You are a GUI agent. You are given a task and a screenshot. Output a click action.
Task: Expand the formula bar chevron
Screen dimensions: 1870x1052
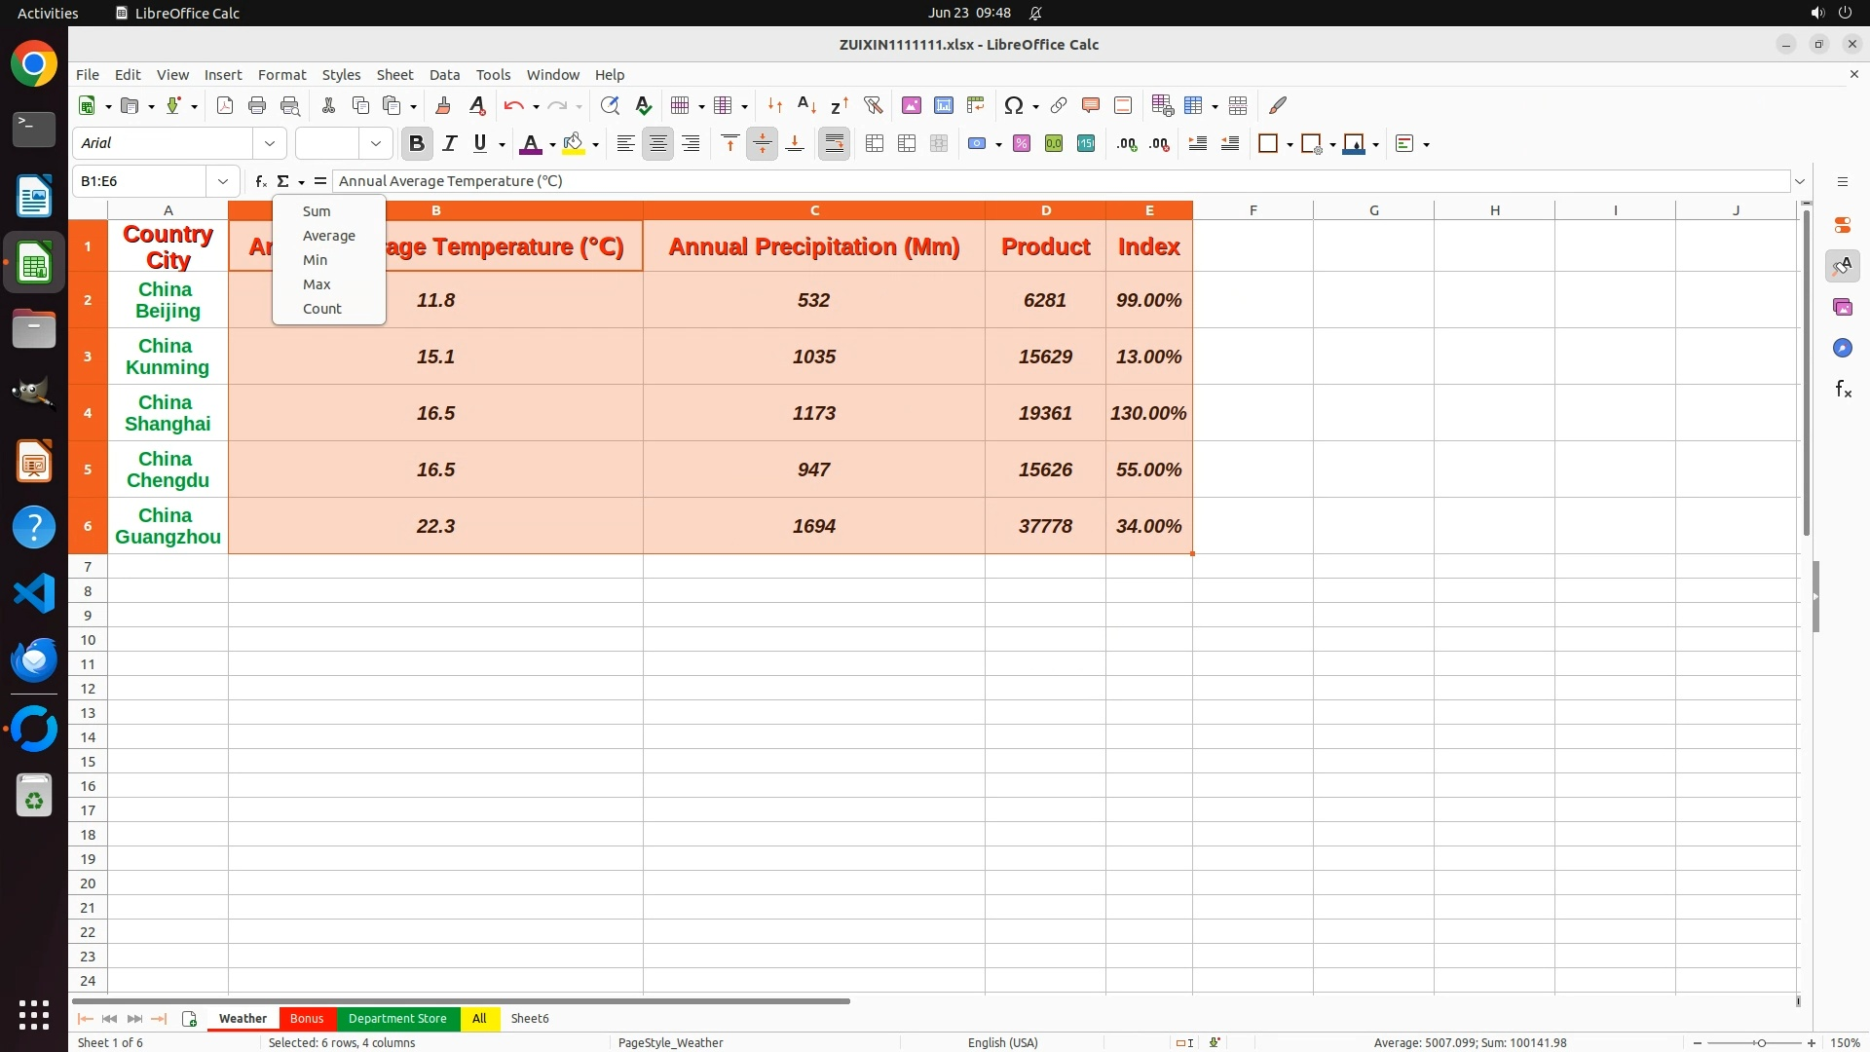pyautogui.click(x=1800, y=181)
